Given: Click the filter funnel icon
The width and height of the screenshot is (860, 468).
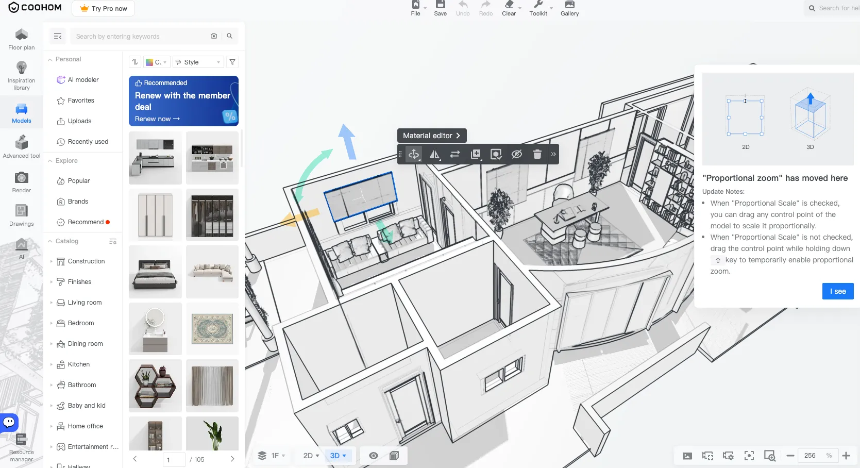Looking at the screenshot, I should click(232, 62).
